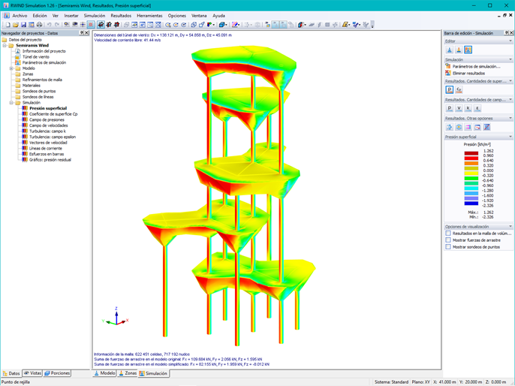Enable Resultados en la malla de volumen checkbox
The height and width of the screenshot is (386, 515).
point(448,234)
